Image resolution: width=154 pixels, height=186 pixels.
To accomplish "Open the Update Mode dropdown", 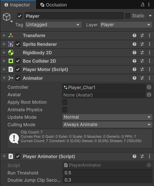I will 107,117.
